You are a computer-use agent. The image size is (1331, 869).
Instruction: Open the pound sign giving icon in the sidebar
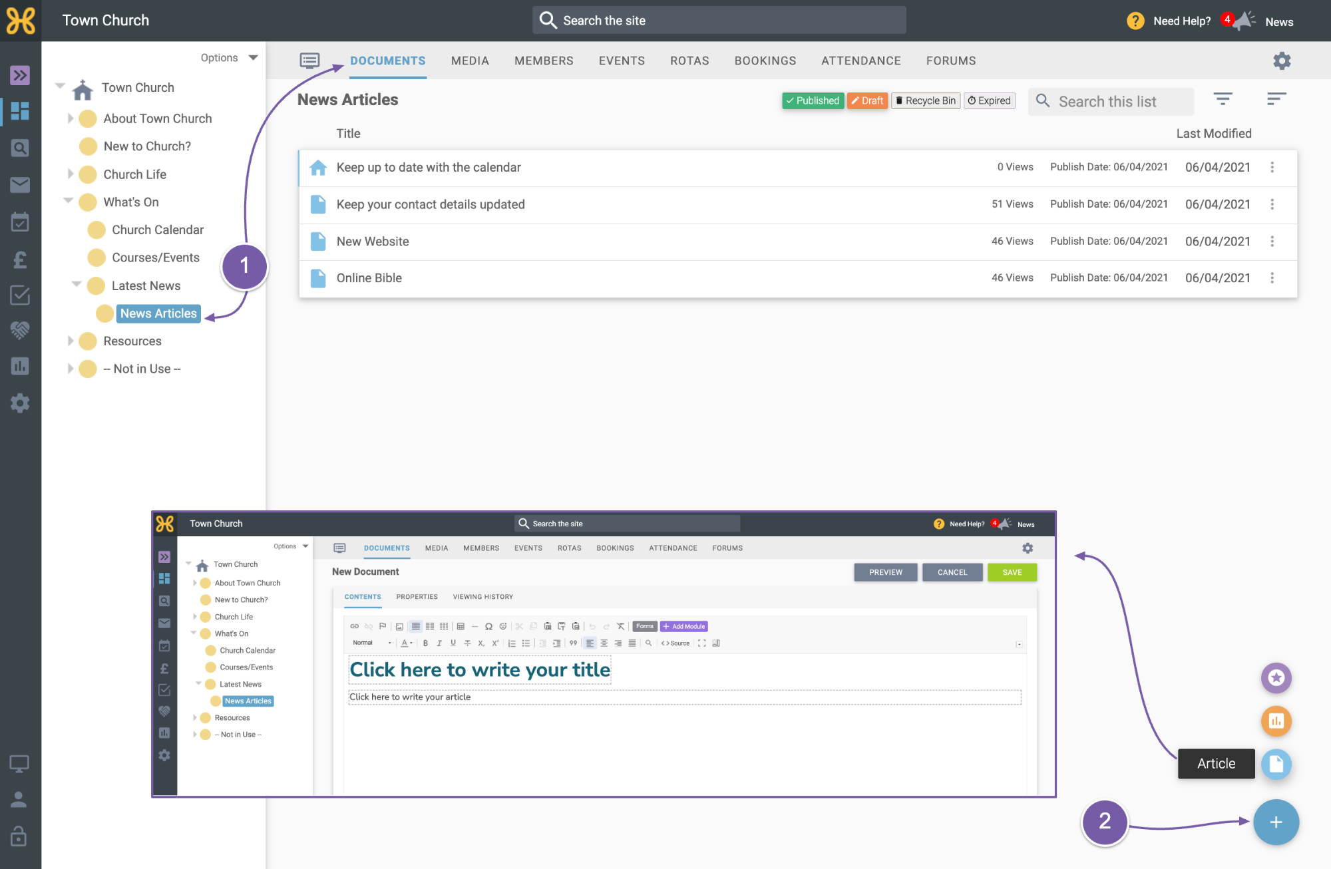(20, 259)
